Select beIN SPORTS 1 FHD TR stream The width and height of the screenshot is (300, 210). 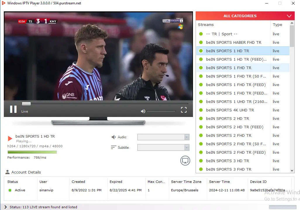coord(243,68)
